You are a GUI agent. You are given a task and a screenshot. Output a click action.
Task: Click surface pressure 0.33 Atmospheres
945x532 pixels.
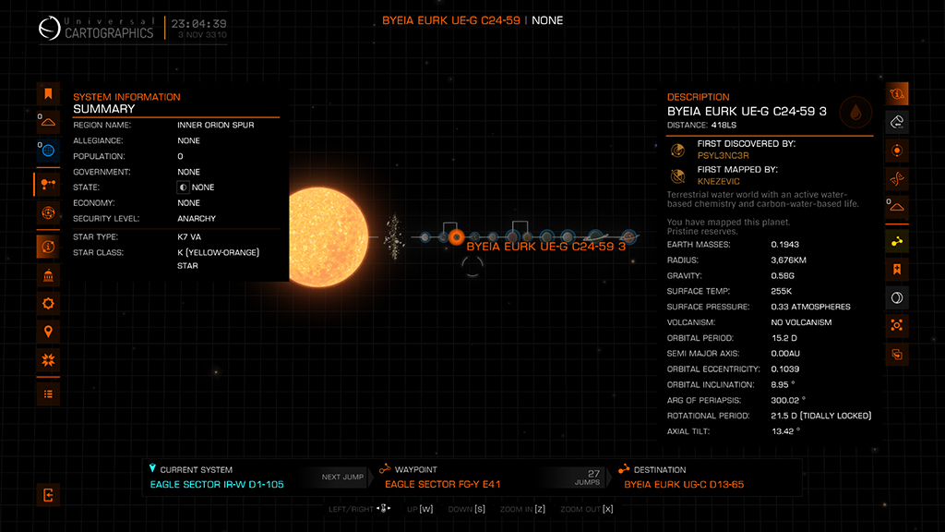(810, 307)
